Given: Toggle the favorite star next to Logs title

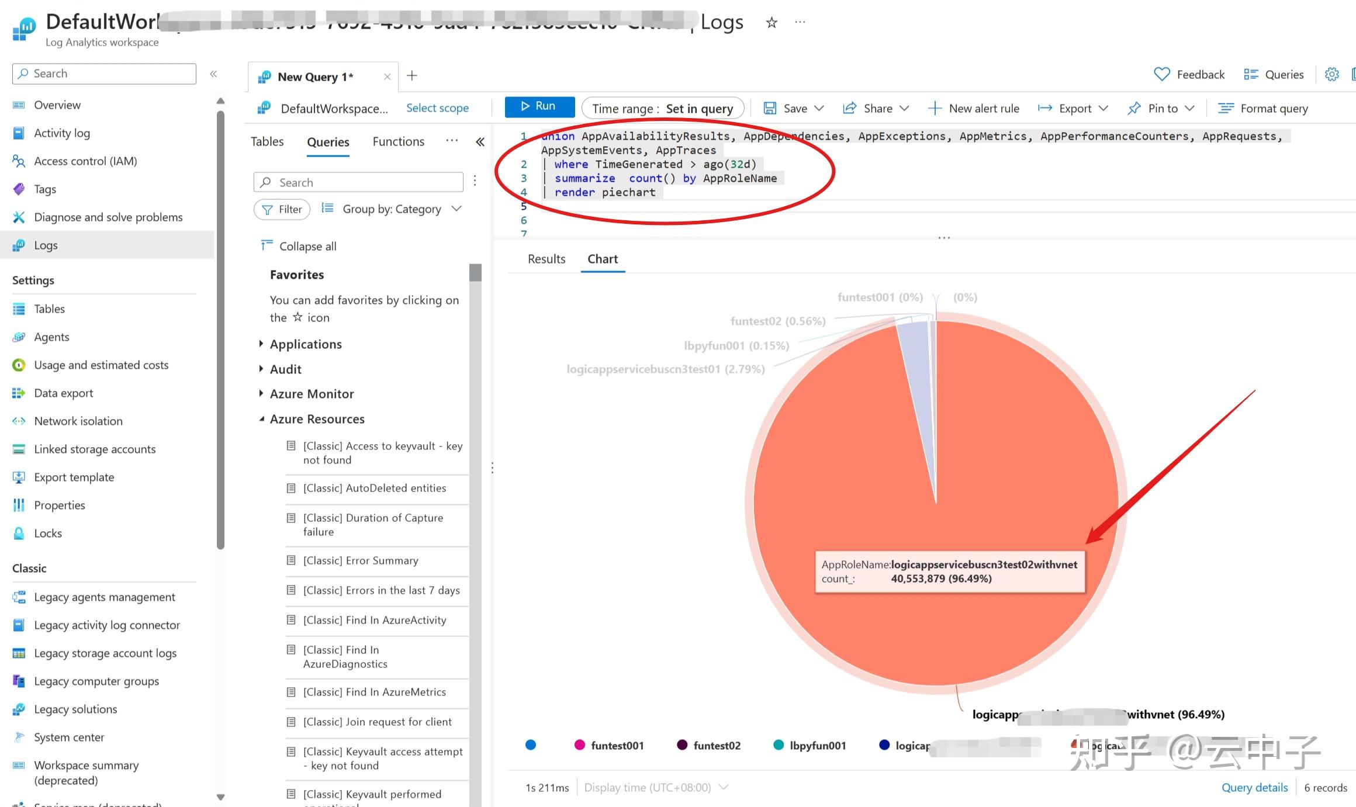Looking at the screenshot, I should [772, 22].
